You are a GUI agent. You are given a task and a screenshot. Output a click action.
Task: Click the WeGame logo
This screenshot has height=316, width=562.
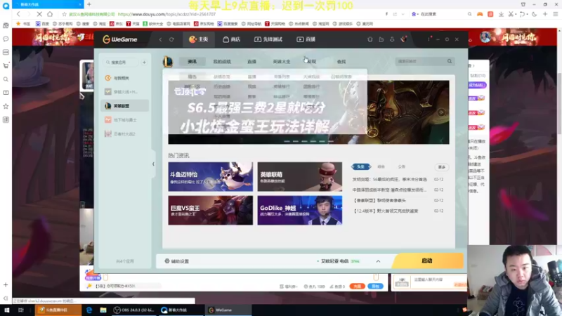[x=120, y=39]
